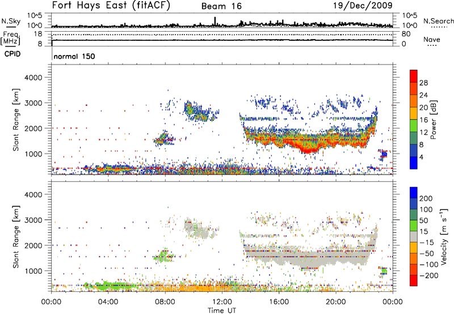Viewport: 454px width, 314px height.
Task: Click the blue top Velocity colorbar segment
Action: tap(414, 193)
